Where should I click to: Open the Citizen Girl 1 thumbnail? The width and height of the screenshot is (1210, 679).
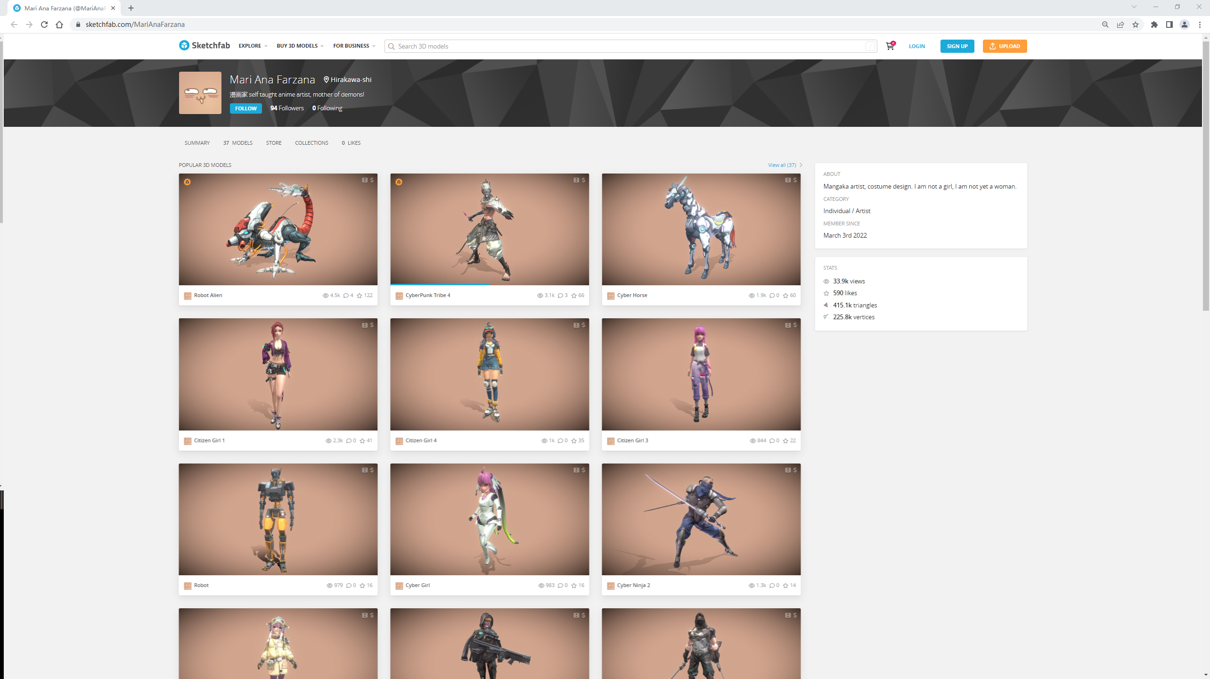[278, 374]
